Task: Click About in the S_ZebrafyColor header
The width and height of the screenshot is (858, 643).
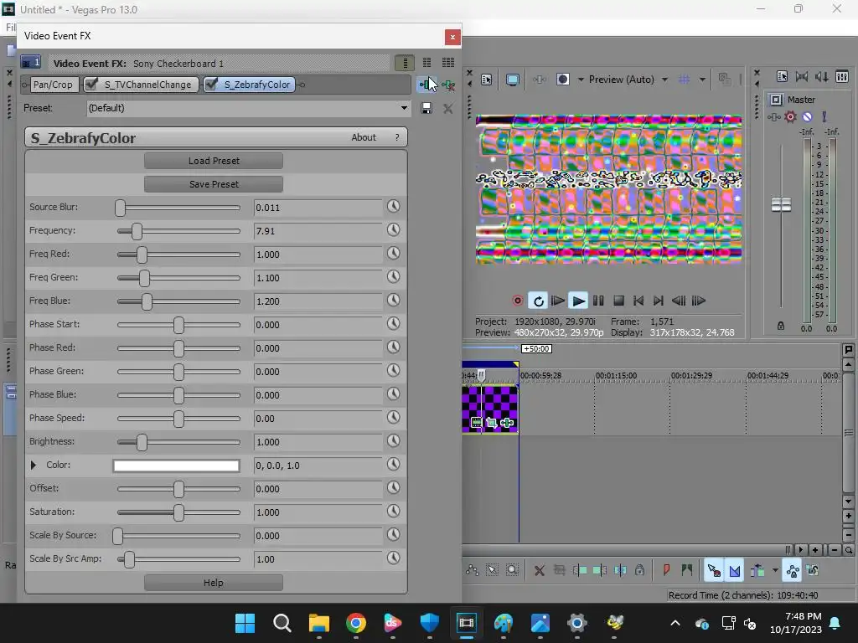Action: tap(364, 138)
